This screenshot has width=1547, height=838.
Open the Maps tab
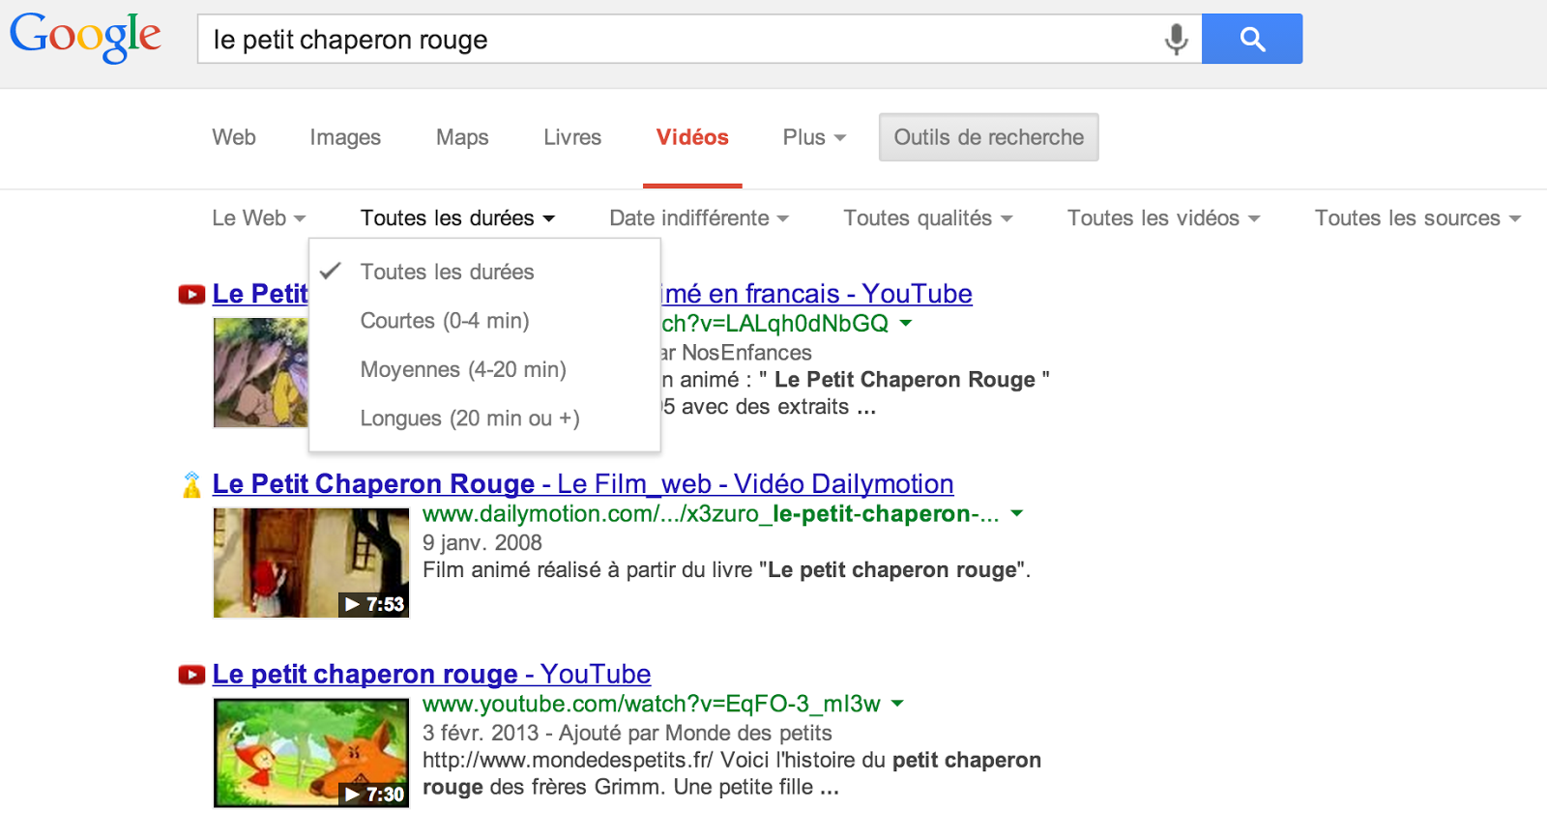tap(462, 137)
